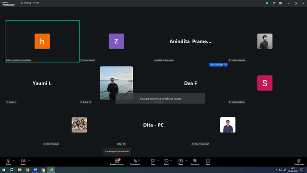
Task: Expand the audio options arrow
Action: [x=13, y=161]
